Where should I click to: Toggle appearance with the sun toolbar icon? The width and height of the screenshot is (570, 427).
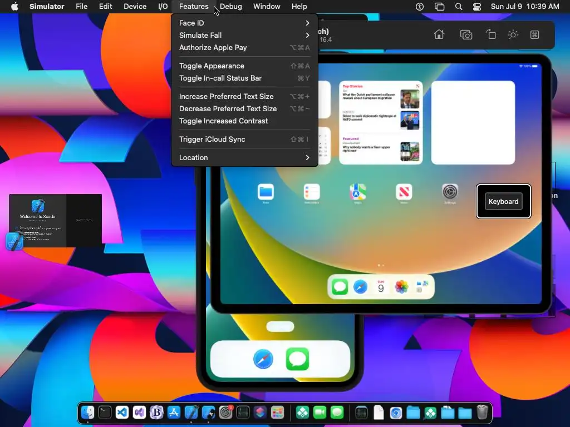tap(513, 35)
